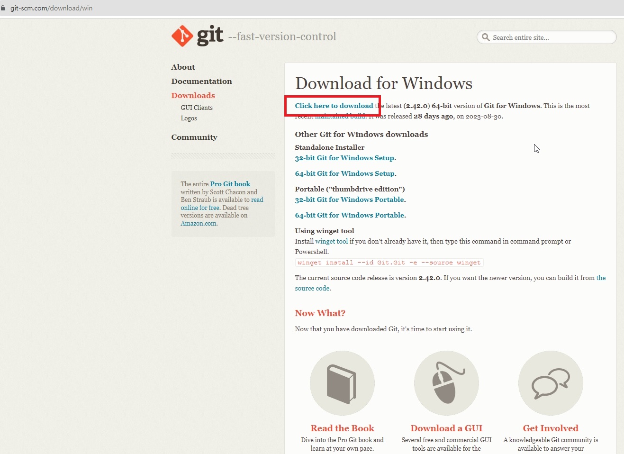Click the --fast-version-control tagline
624x454 pixels.
click(x=282, y=36)
